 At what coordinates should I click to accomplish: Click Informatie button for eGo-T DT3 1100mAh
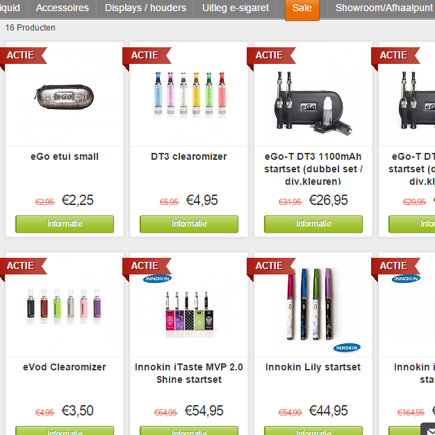pos(313,224)
